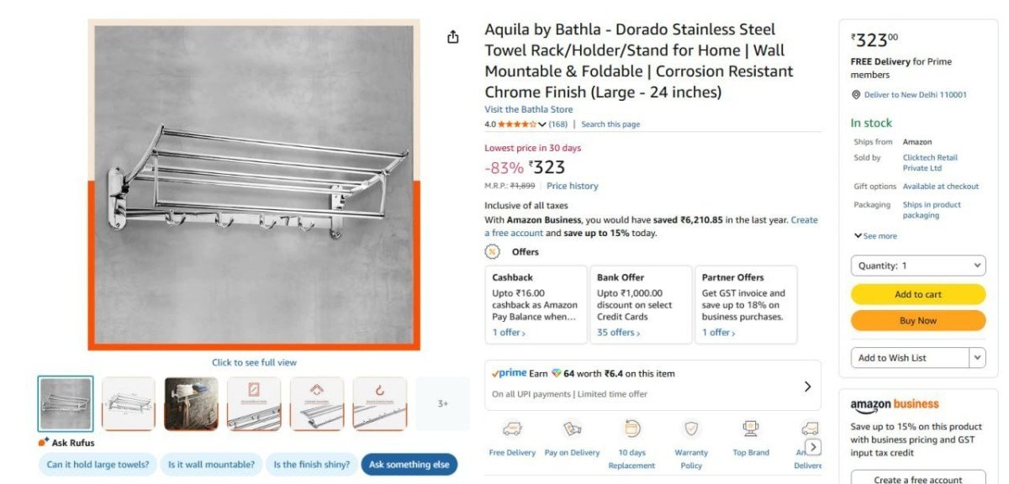Open the Quantity dropdown
The image size is (1009, 484).
(918, 266)
